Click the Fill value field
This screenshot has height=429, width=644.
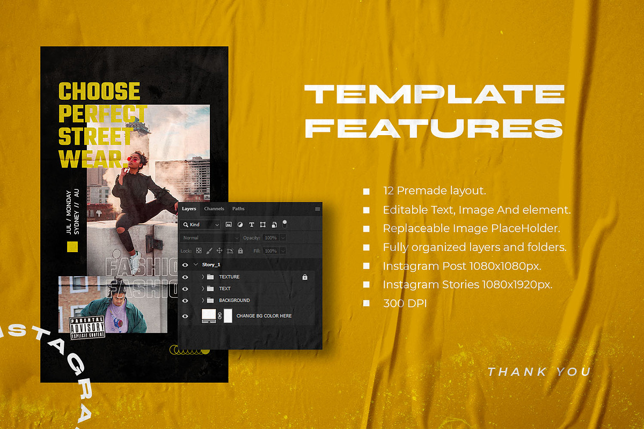pyautogui.click(x=271, y=251)
